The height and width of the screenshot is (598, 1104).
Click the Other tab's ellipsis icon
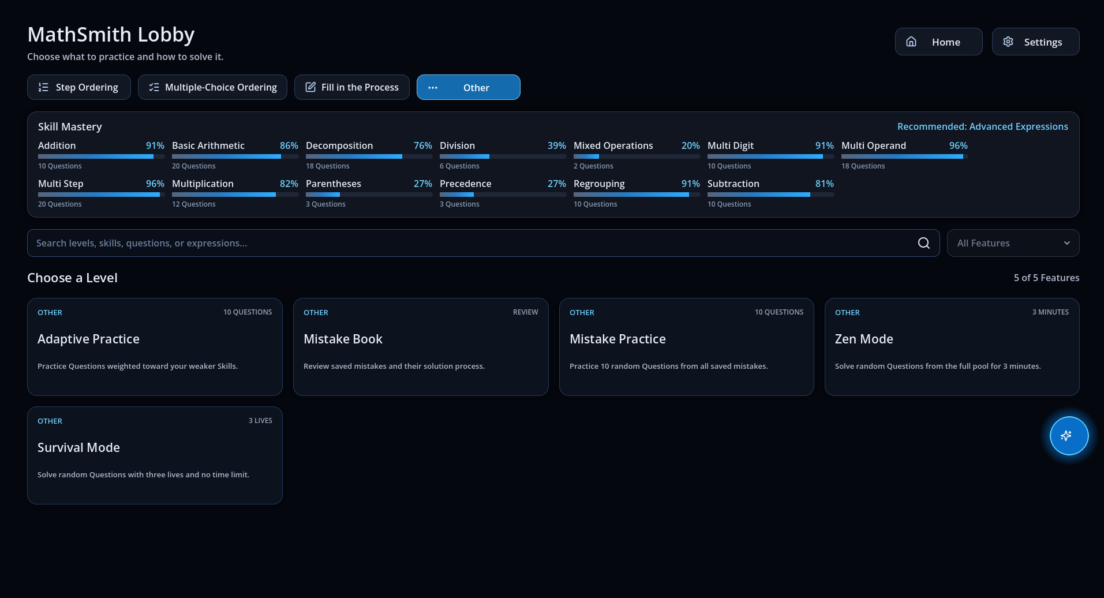[x=433, y=88]
